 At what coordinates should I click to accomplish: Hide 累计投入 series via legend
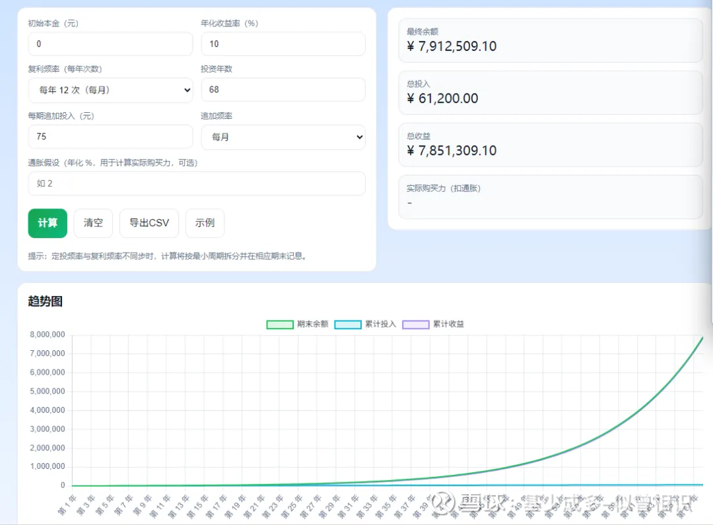click(x=365, y=324)
